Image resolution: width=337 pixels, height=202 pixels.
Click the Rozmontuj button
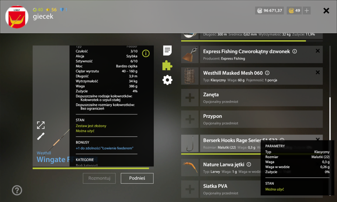pyautogui.click(x=99, y=178)
